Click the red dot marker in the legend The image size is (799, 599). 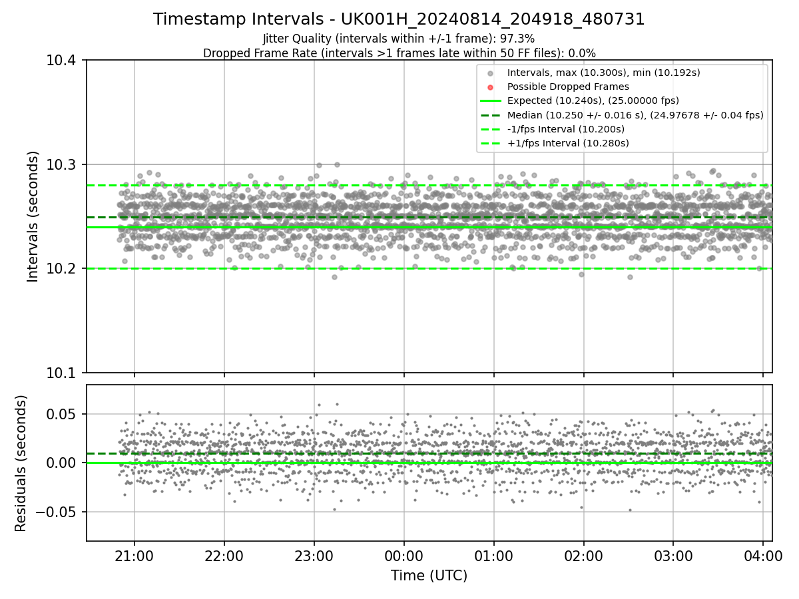491,87
